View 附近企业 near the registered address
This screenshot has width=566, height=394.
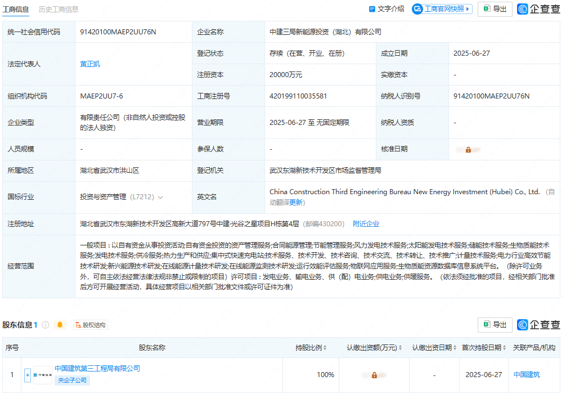pyautogui.click(x=366, y=224)
